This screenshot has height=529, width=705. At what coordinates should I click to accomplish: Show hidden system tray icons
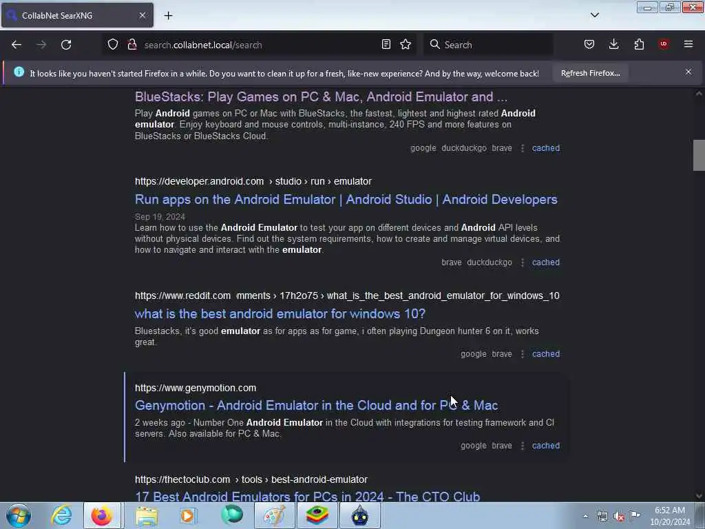point(585,516)
